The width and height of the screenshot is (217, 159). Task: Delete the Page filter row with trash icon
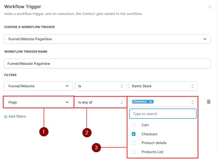[x=209, y=102]
